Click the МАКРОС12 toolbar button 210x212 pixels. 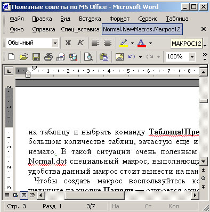(x=187, y=44)
